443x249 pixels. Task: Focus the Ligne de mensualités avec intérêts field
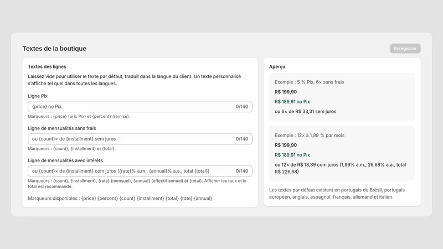(x=140, y=171)
